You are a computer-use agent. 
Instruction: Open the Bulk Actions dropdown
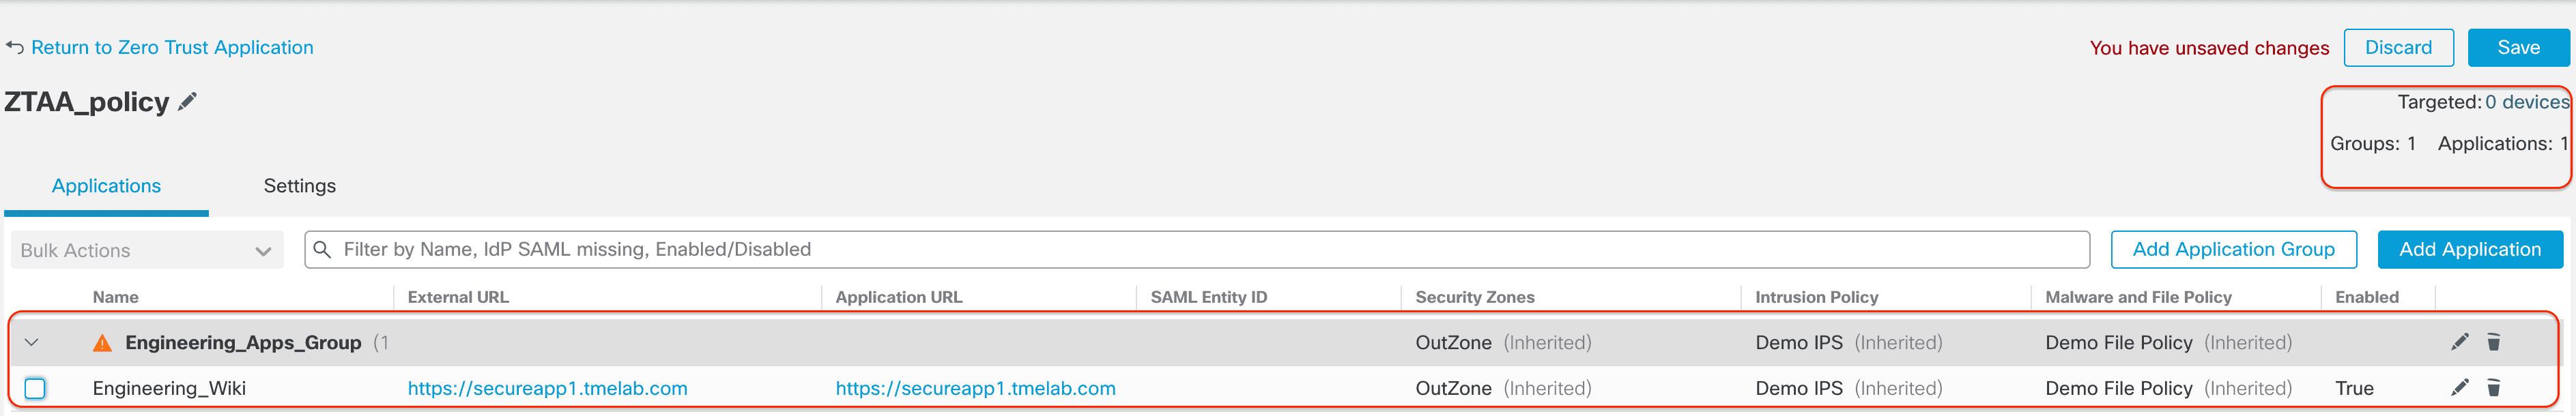[147, 250]
